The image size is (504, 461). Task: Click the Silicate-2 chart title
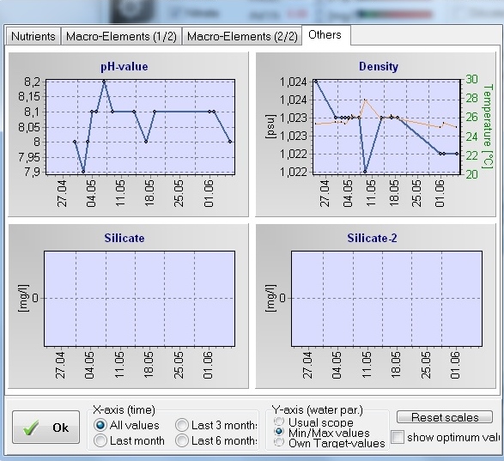pyautogui.click(x=373, y=238)
